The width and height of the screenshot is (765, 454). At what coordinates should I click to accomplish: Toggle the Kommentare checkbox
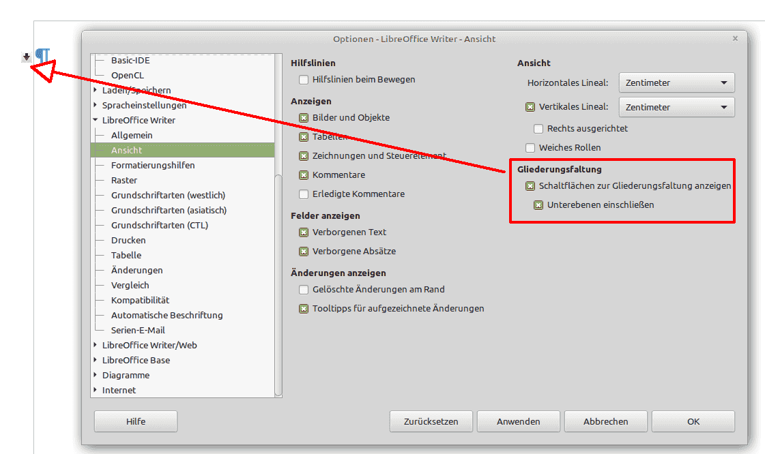pos(304,175)
